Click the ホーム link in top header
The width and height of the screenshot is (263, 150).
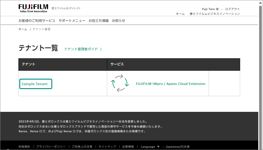pyautogui.click(x=180, y=14)
